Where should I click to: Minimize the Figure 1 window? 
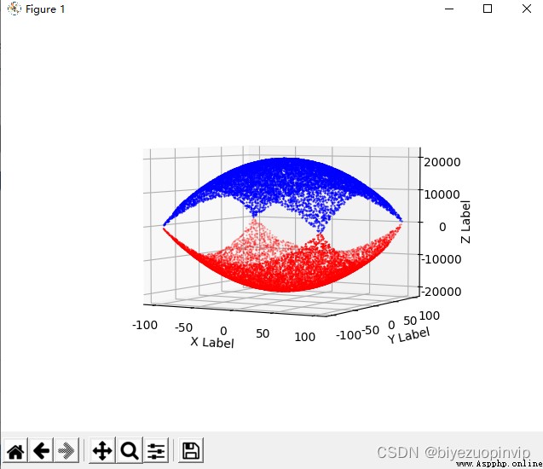pos(449,9)
